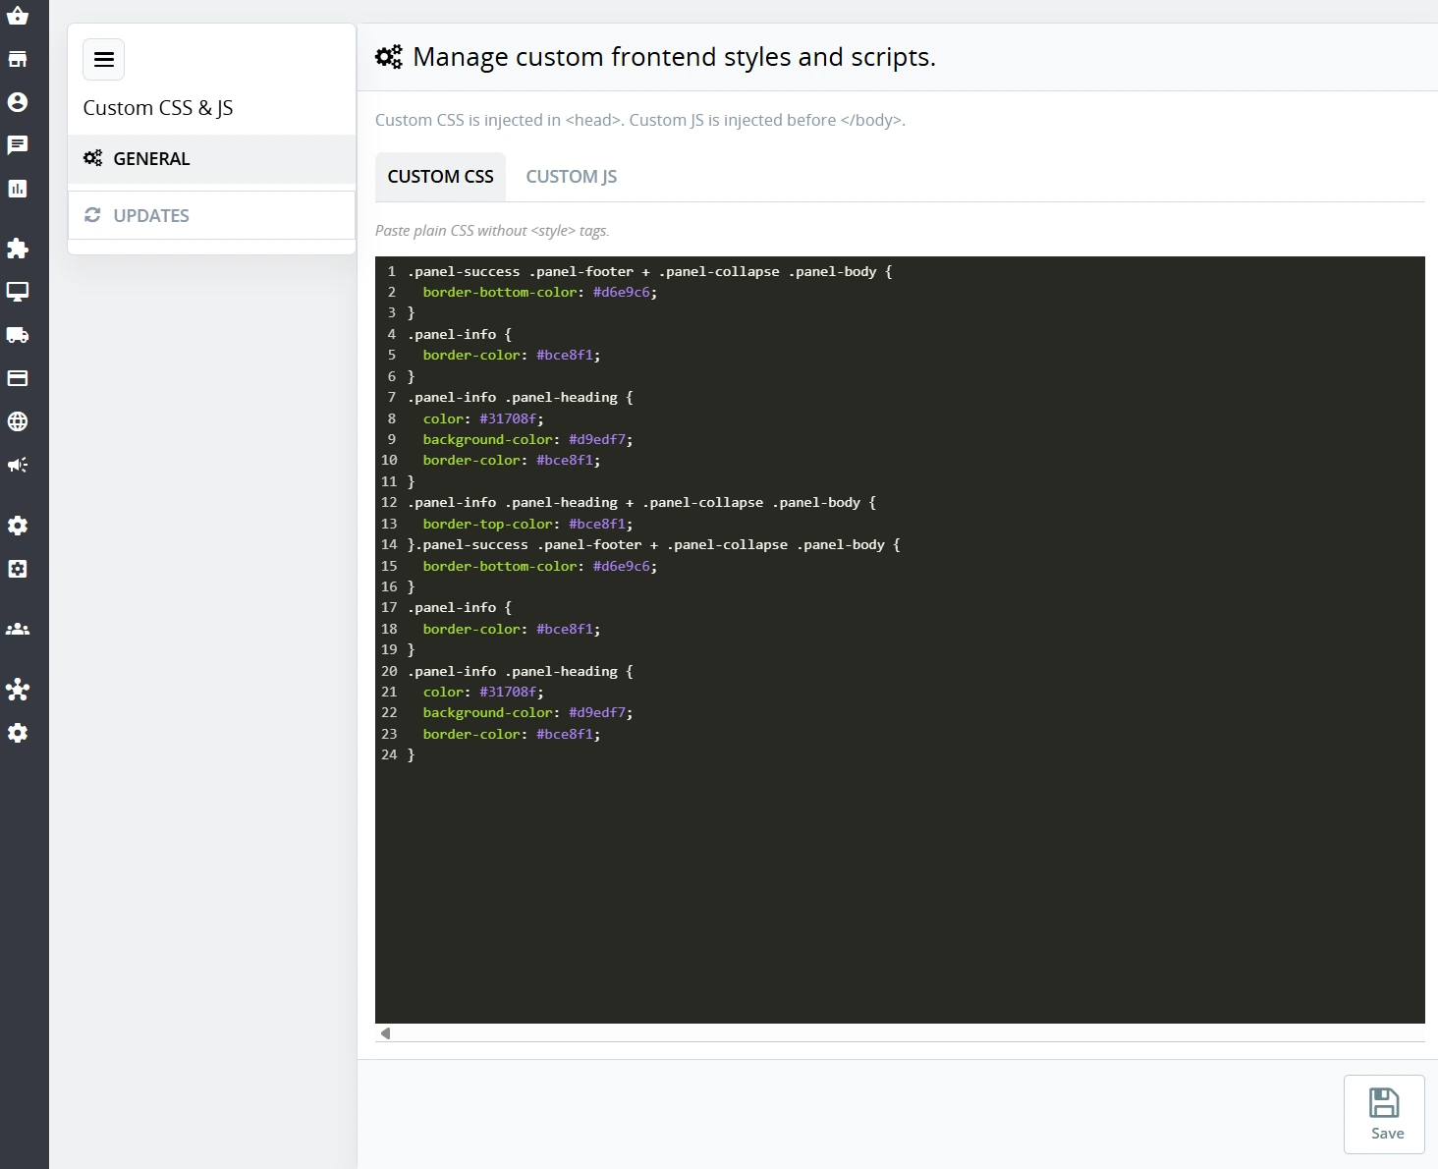Click the Save button

tap(1384, 1114)
